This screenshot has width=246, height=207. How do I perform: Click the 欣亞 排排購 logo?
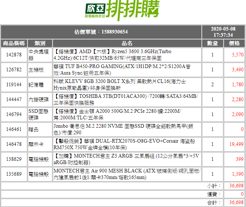(x=122, y=10)
